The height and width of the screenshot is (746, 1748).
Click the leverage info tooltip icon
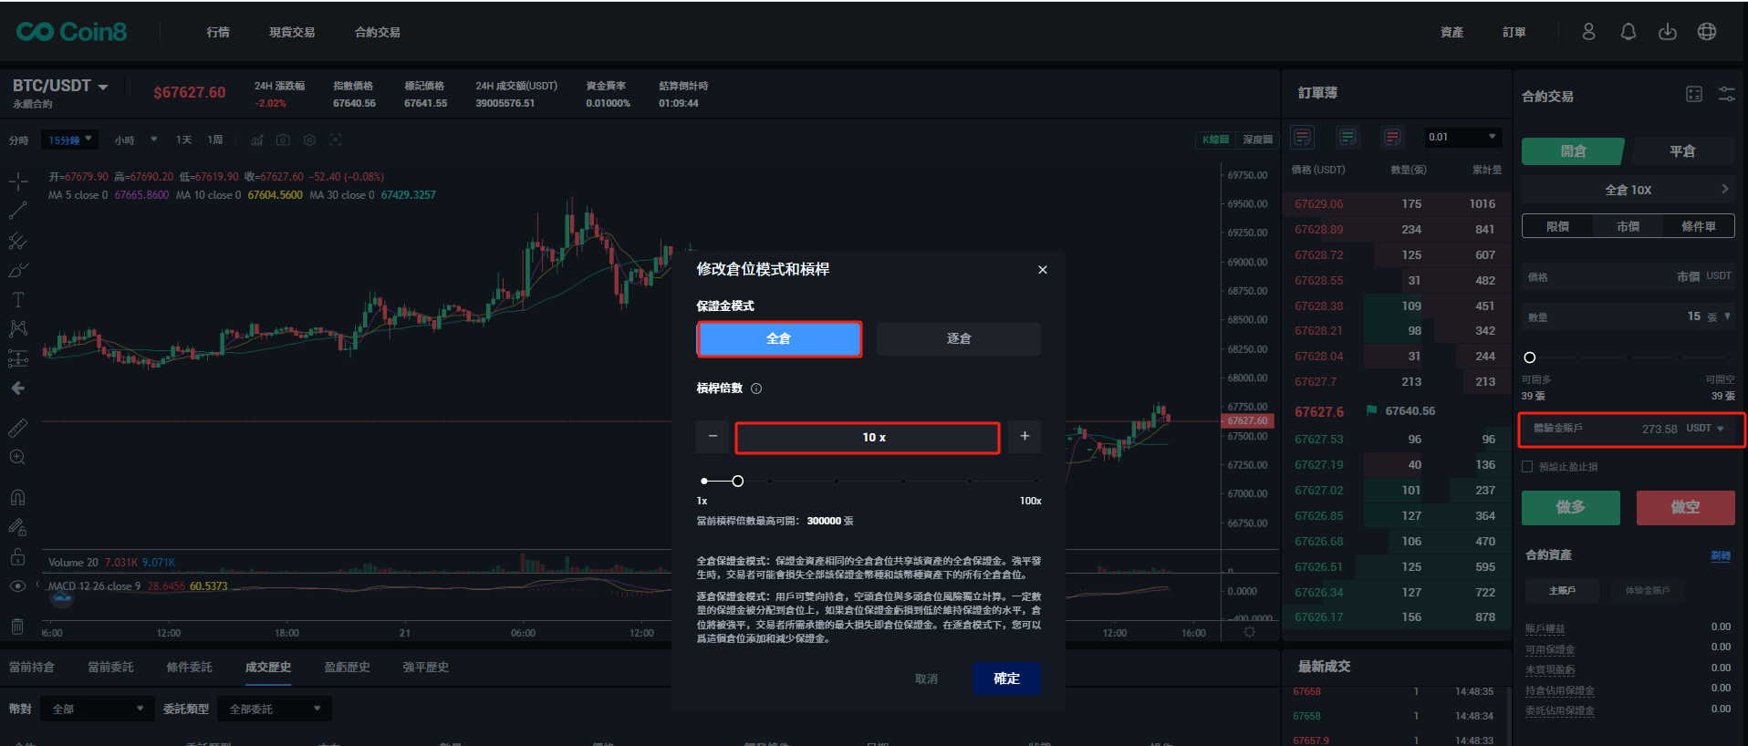[x=756, y=389]
